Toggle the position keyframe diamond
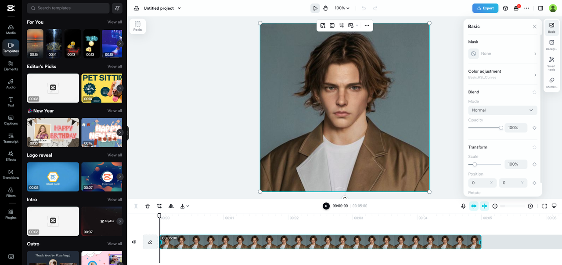 point(534,183)
